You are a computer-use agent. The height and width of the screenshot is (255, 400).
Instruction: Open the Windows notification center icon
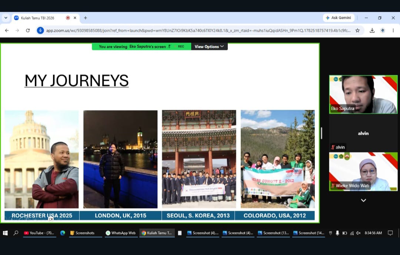point(390,233)
